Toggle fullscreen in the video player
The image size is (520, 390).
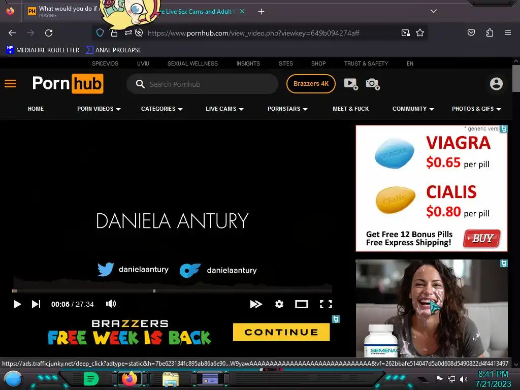[326, 304]
